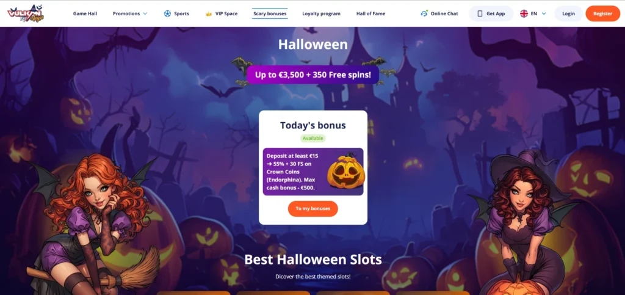
Task: Select the Scary bonuses tab
Action: coord(270,13)
